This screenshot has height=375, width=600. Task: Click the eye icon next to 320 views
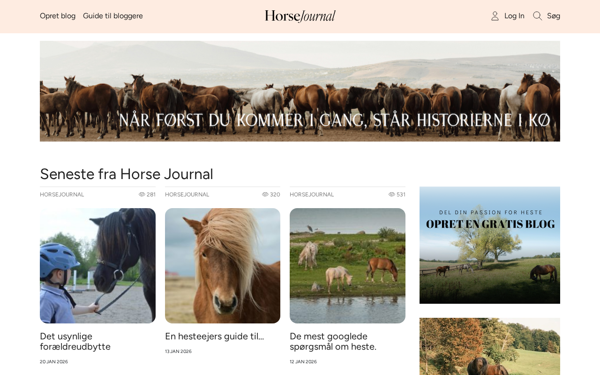point(265,195)
